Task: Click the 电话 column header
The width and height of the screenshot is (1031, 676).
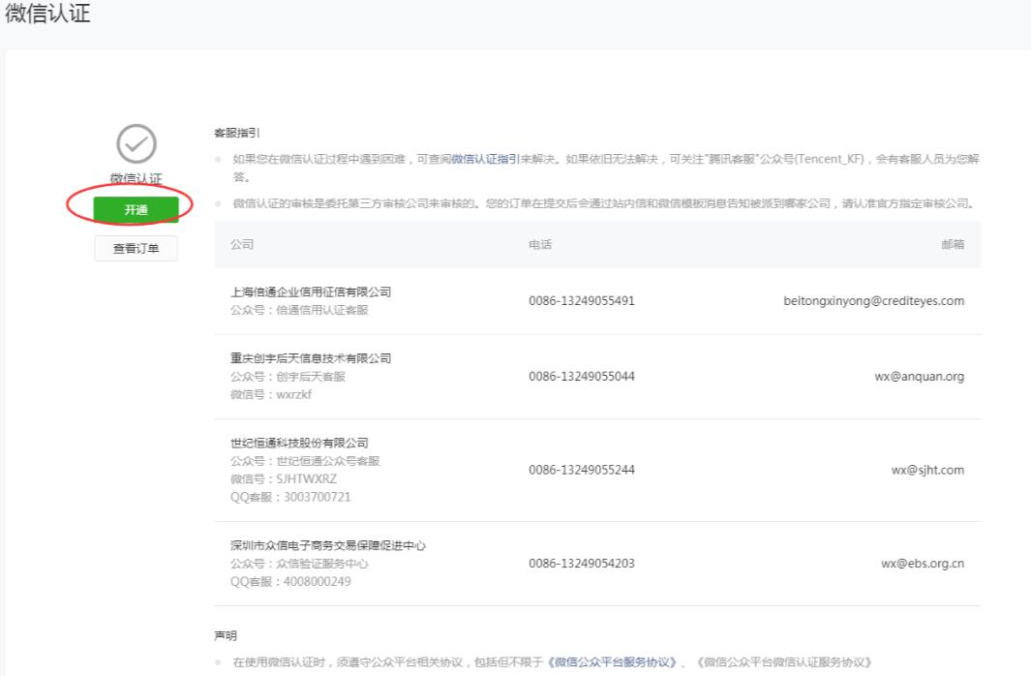Action: point(539,245)
